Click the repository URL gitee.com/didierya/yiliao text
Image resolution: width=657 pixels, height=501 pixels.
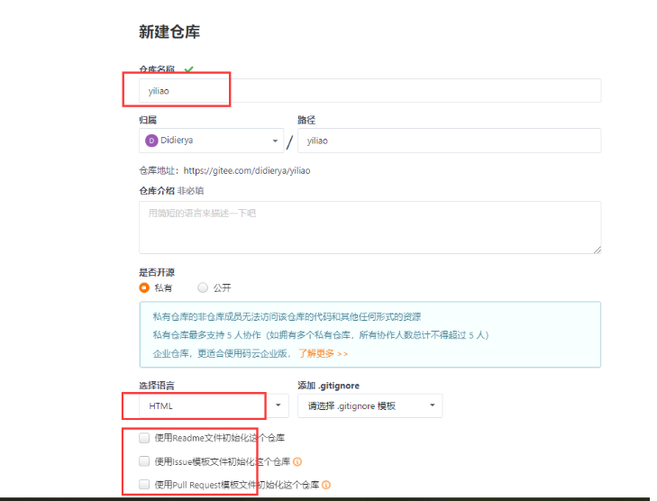click(247, 170)
